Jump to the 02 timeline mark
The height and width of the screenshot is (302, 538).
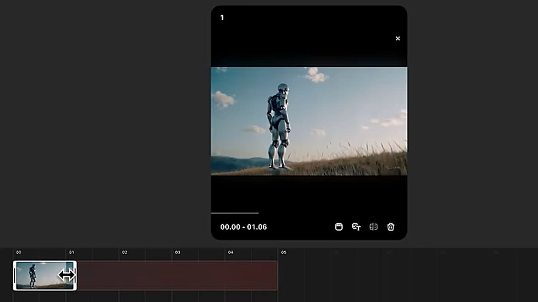pyautogui.click(x=124, y=252)
